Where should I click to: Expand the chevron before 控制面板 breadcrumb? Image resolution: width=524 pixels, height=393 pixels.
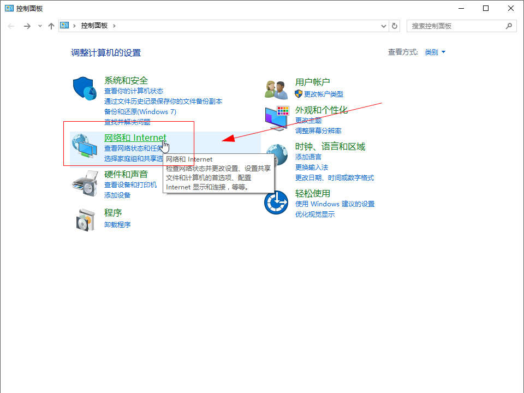pos(74,26)
